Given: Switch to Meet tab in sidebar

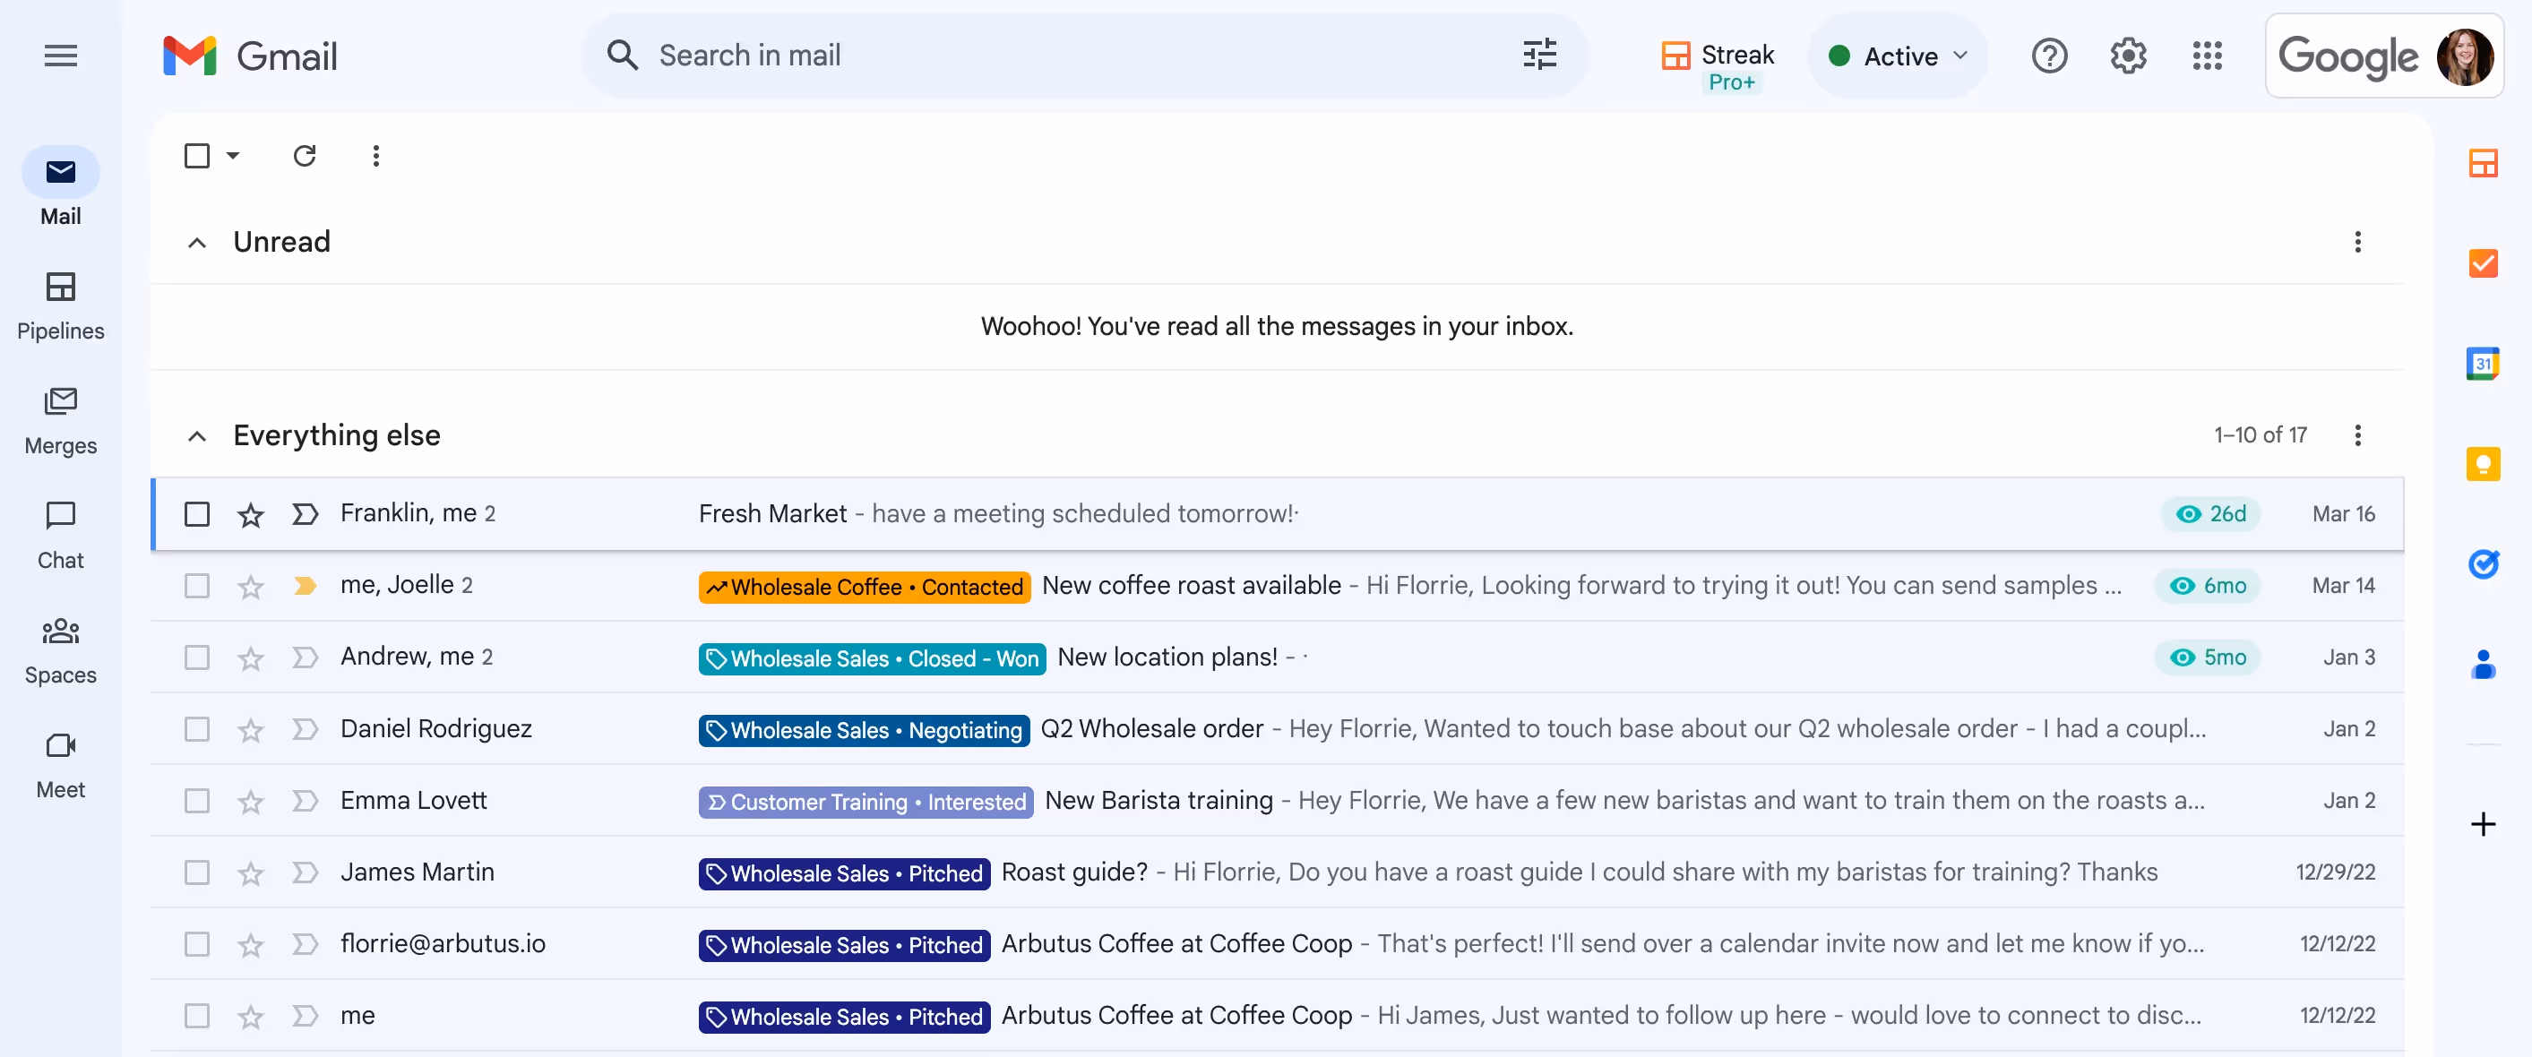Looking at the screenshot, I should [x=60, y=763].
